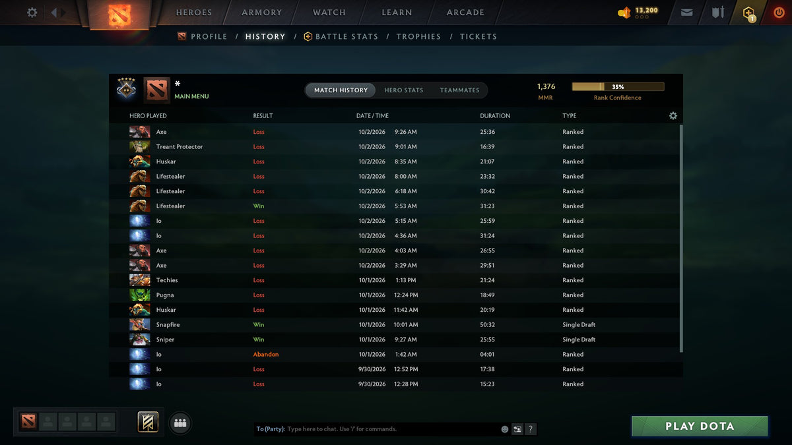Click the Duration column header
This screenshot has width=792, height=445.
click(x=495, y=115)
